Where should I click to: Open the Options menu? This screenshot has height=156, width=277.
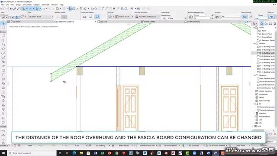click(36, 5)
